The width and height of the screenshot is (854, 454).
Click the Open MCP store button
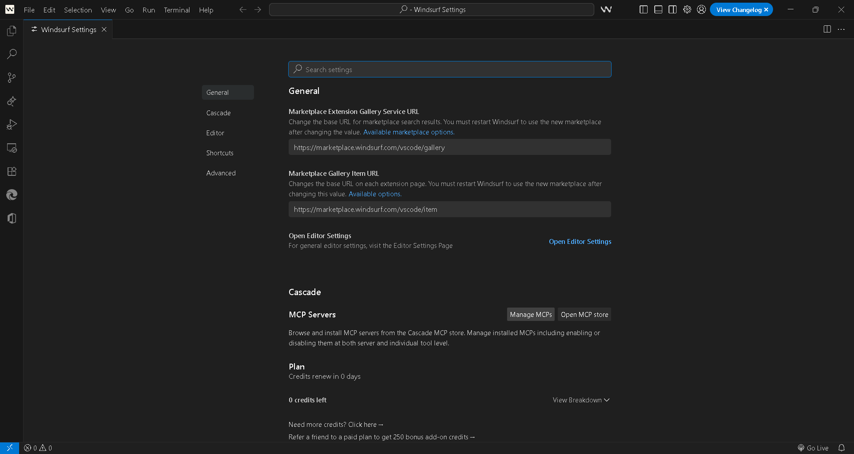pyautogui.click(x=584, y=315)
